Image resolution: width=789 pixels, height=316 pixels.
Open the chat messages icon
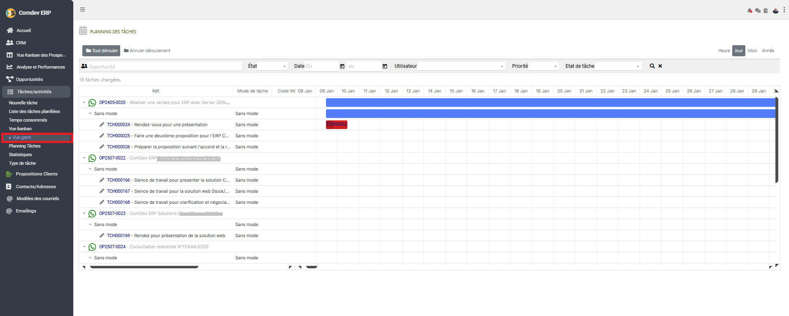coord(758,11)
